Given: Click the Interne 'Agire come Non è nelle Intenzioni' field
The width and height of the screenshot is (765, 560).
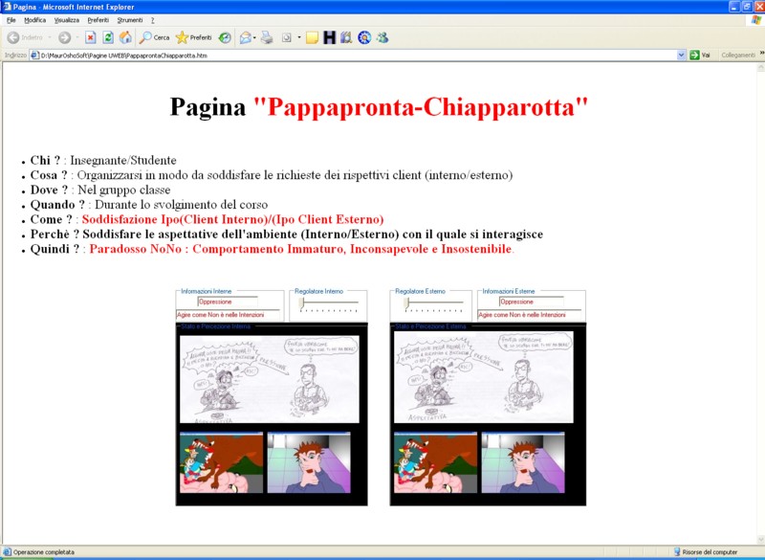Looking at the screenshot, I should [229, 315].
